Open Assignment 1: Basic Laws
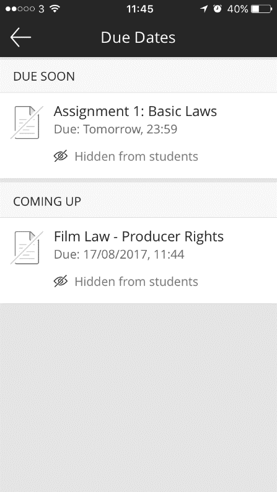This screenshot has height=492, width=277. [139, 135]
